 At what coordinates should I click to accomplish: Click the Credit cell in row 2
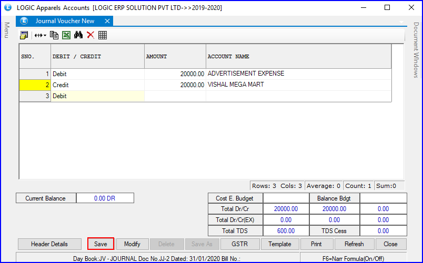click(x=98, y=85)
